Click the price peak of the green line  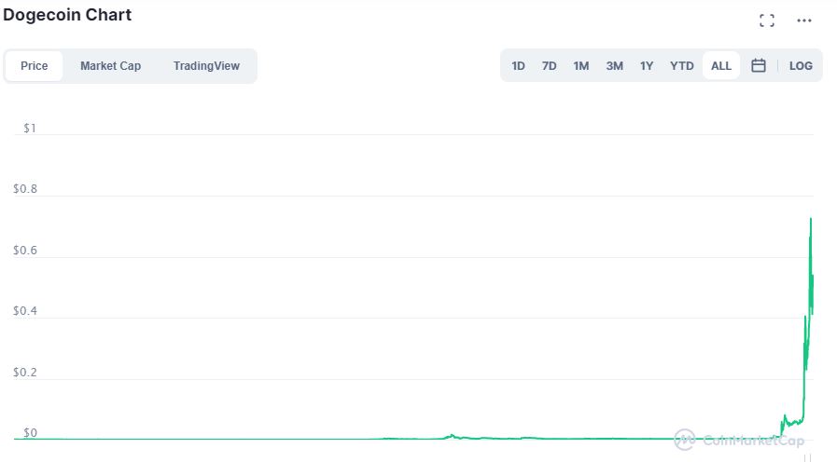[811, 219]
